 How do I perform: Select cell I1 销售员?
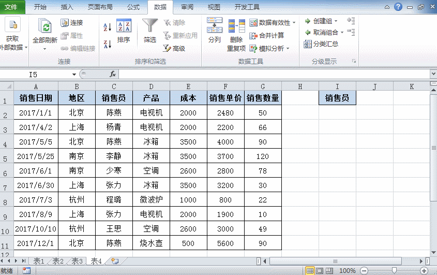(x=337, y=98)
